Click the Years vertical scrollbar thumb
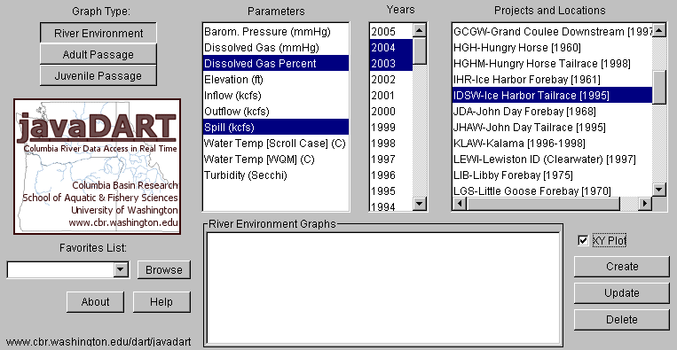 [x=420, y=51]
